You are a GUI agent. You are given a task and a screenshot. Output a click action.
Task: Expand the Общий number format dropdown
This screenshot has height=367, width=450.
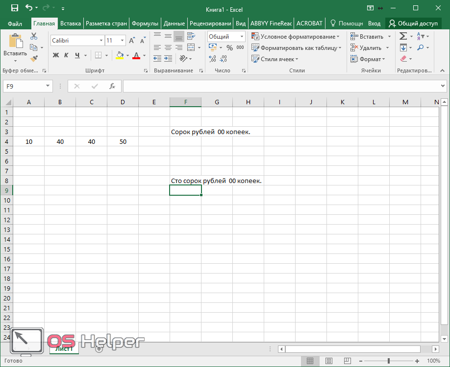click(x=242, y=37)
